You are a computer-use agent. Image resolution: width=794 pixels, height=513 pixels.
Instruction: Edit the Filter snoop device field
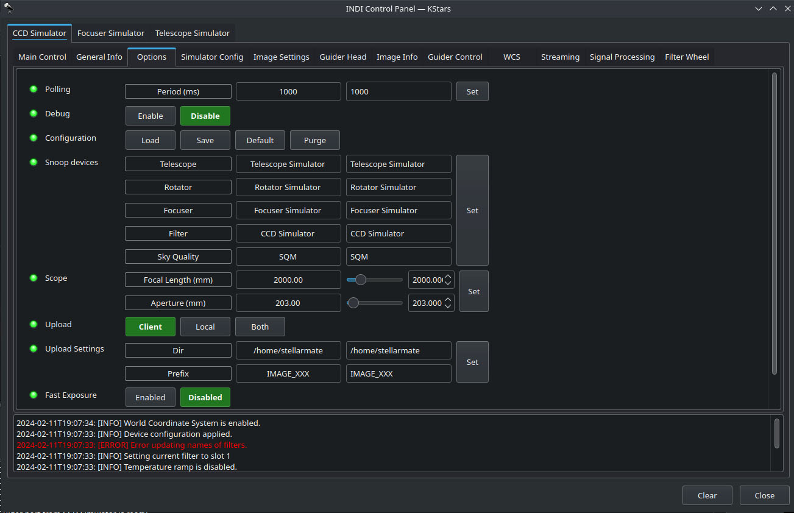pyautogui.click(x=399, y=233)
